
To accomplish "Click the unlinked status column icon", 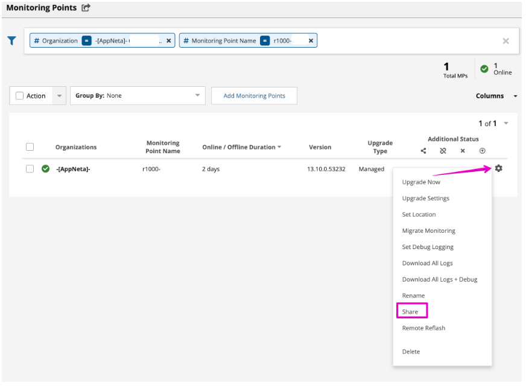I will point(443,151).
